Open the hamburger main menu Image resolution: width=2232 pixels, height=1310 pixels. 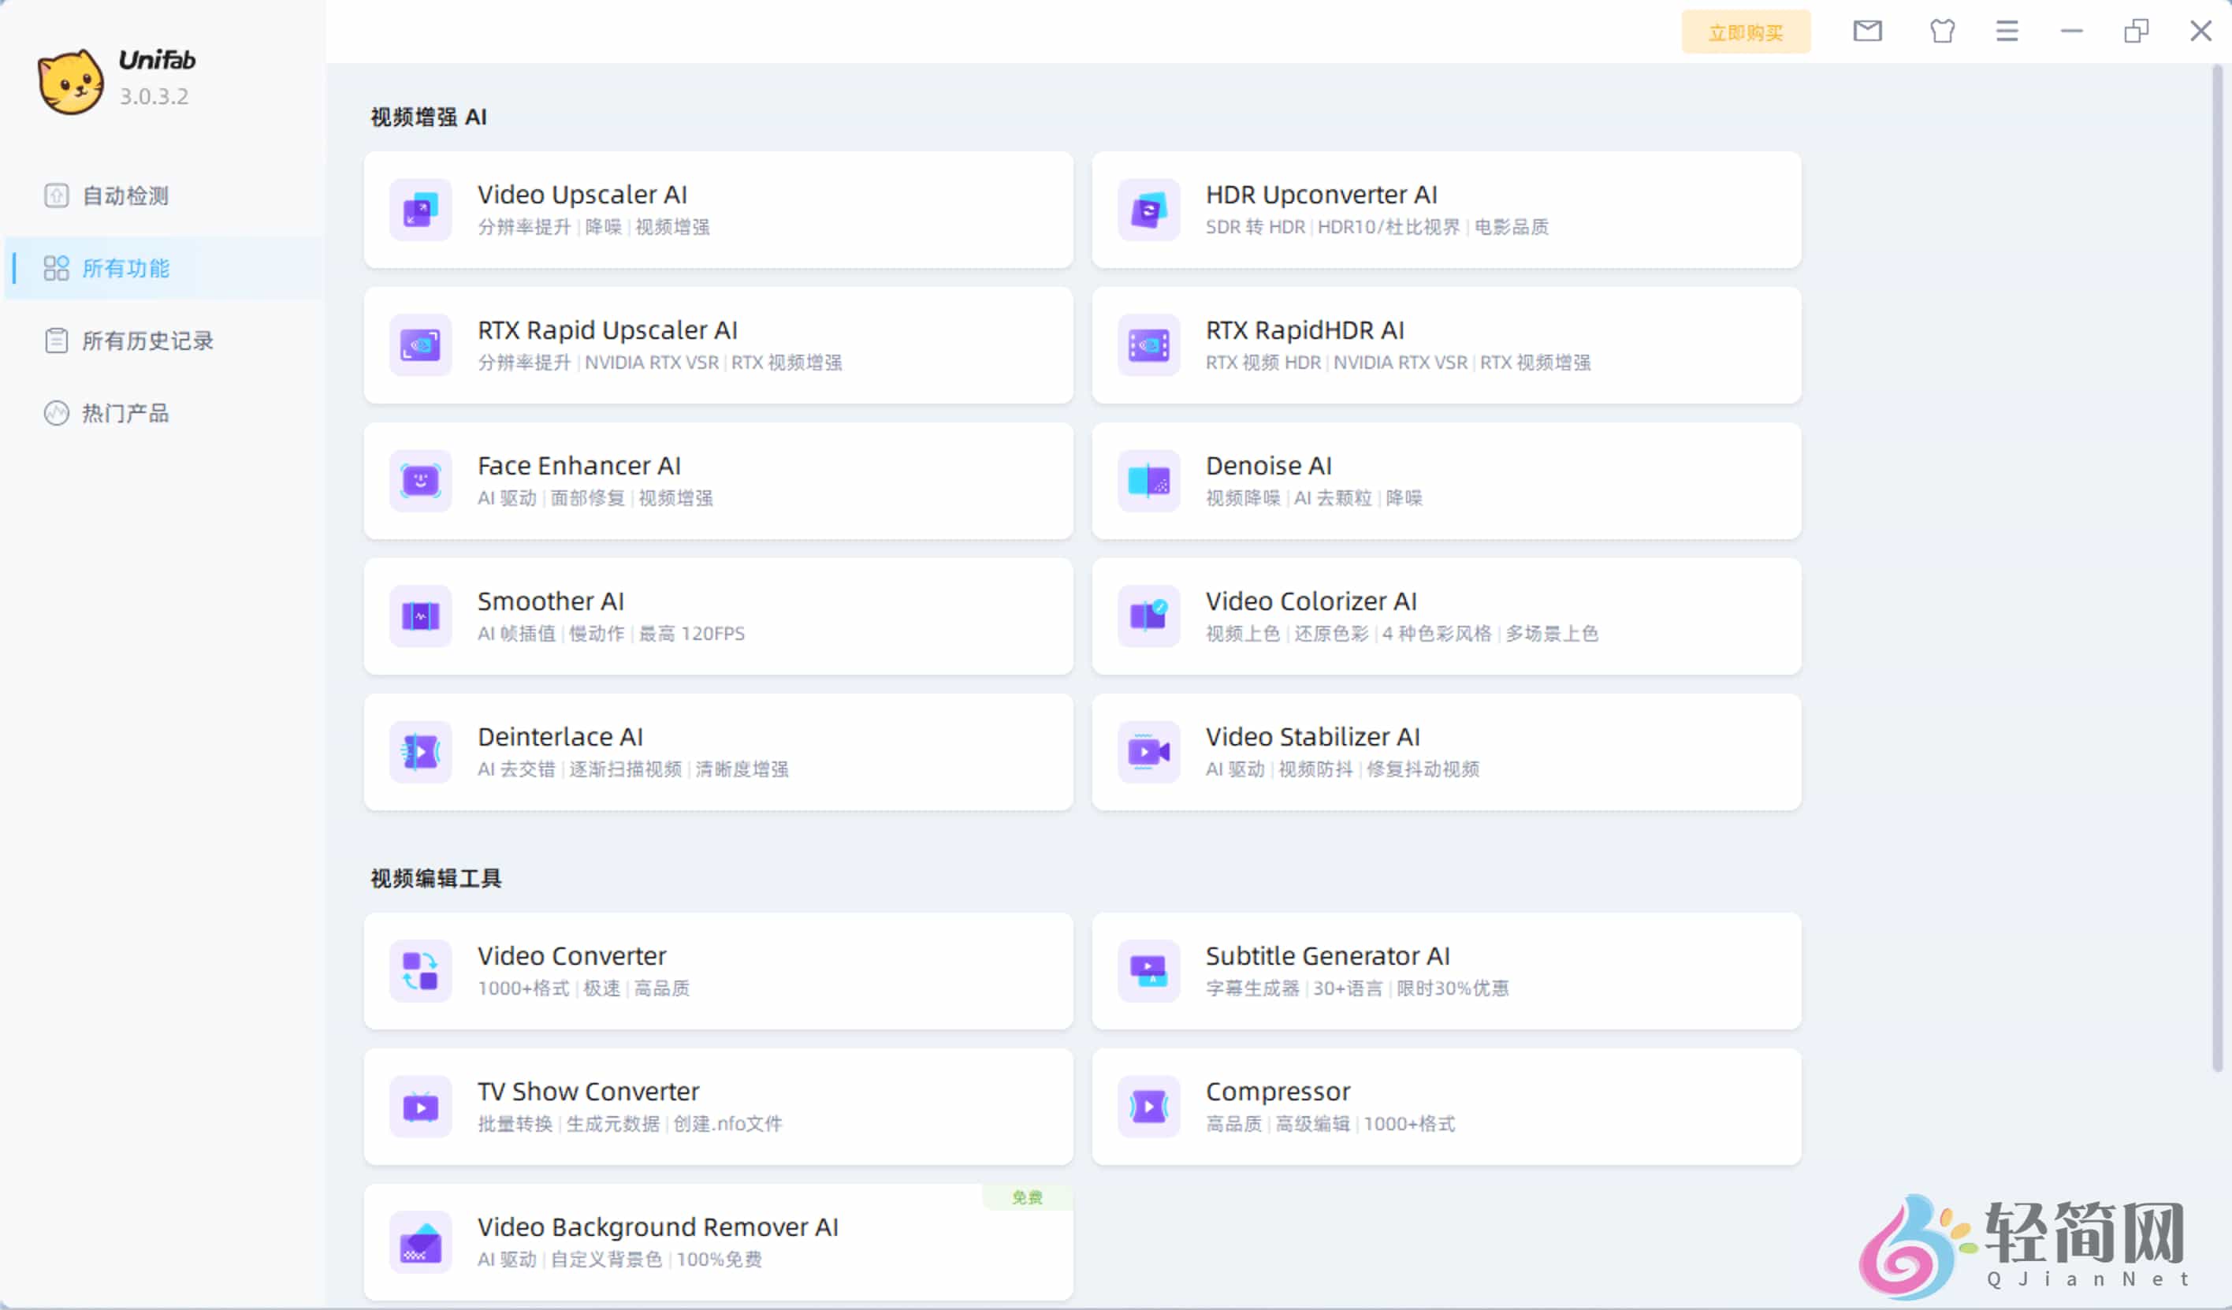[x=2007, y=31]
